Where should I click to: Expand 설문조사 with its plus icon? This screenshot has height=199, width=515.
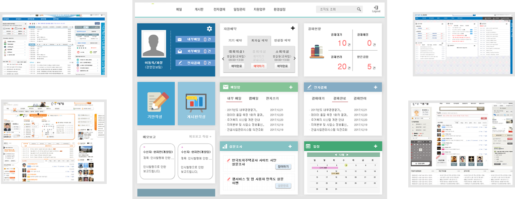(x=290, y=147)
